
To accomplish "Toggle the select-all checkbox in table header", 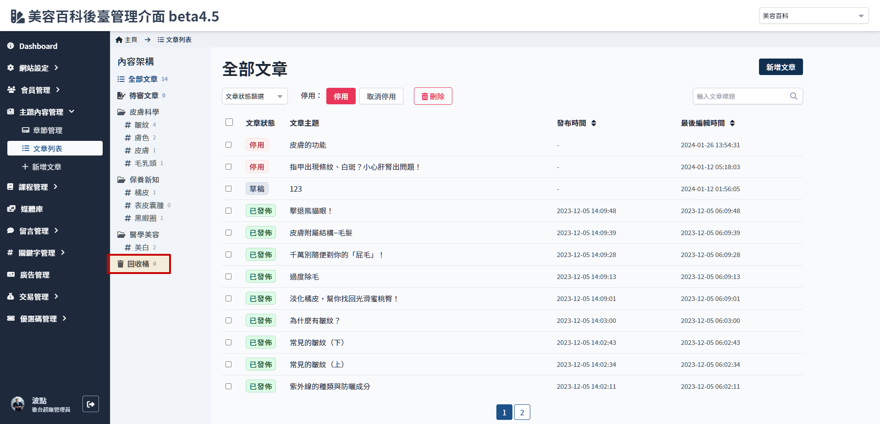I will pyautogui.click(x=229, y=122).
